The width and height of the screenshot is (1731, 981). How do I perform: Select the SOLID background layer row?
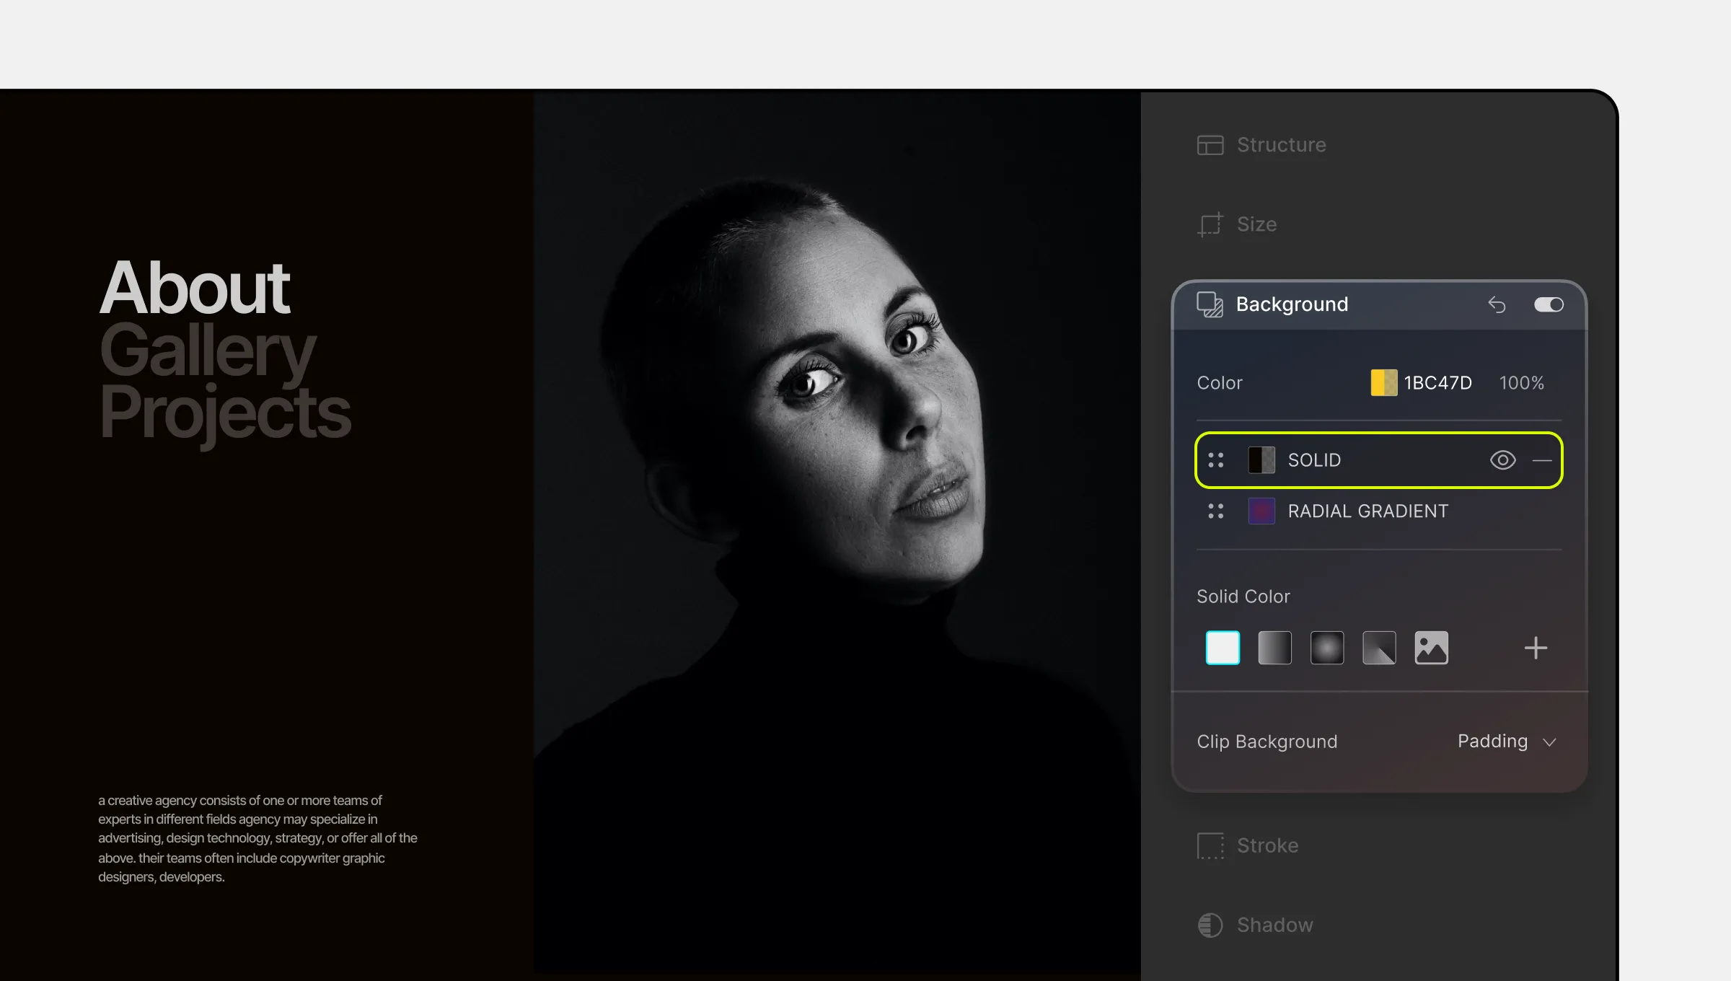point(1378,460)
